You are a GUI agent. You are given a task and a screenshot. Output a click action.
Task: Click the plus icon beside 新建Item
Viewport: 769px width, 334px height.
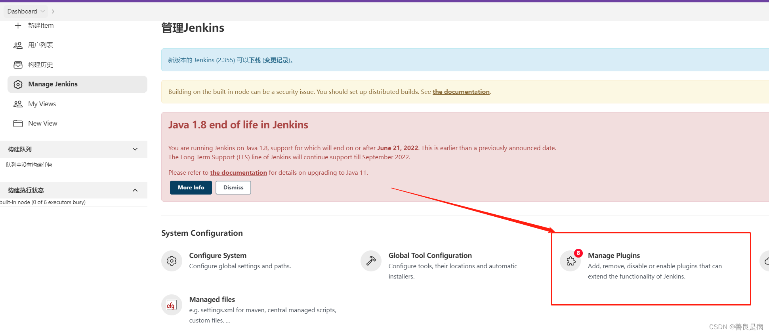click(x=18, y=26)
